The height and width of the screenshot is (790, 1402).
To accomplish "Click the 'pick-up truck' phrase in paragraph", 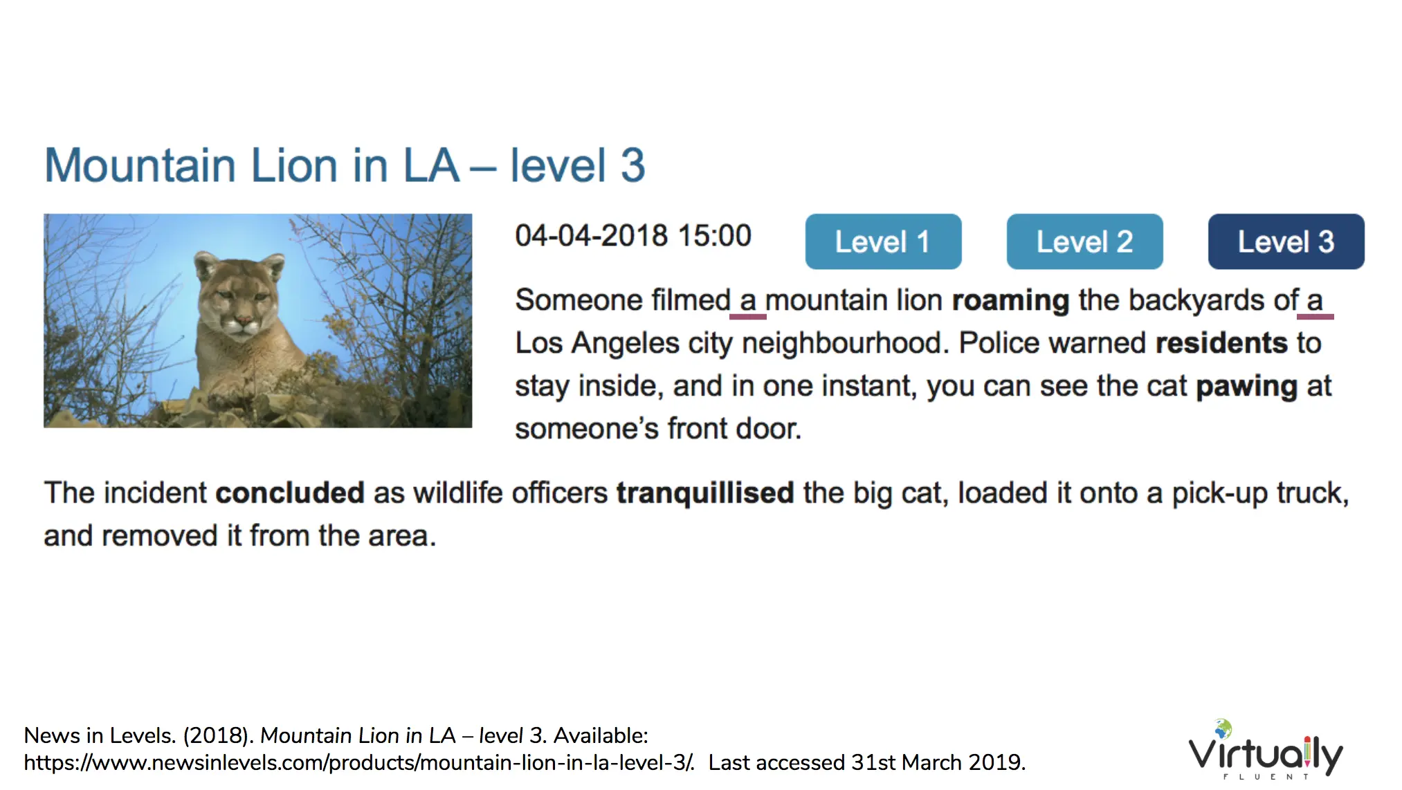I will (x=1260, y=494).
